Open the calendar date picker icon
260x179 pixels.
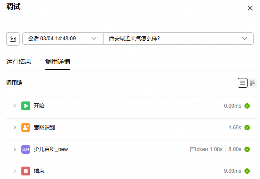13,39
